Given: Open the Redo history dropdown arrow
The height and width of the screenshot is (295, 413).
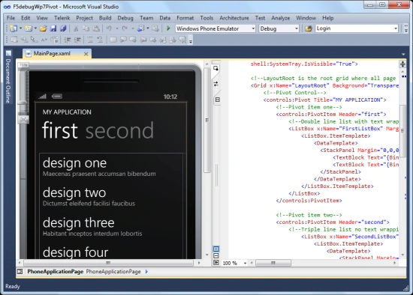Looking at the screenshot, I should coord(133,28).
